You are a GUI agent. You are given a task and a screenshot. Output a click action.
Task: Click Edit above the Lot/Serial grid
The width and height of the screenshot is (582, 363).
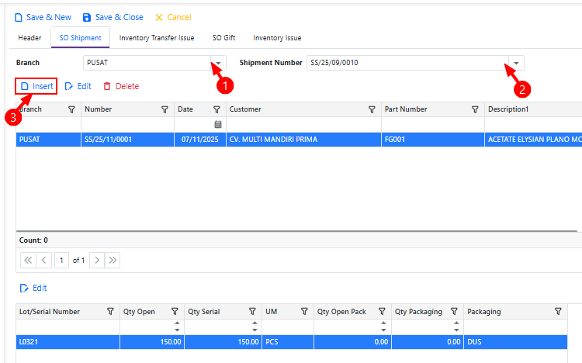coord(33,288)
